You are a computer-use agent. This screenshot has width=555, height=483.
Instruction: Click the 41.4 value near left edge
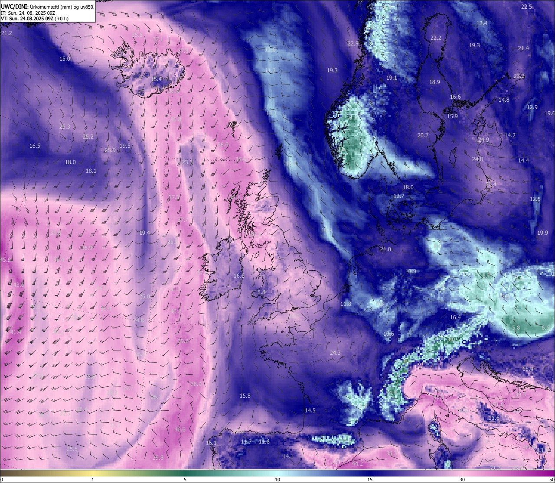pyautogui.click(x=15, y=332)
